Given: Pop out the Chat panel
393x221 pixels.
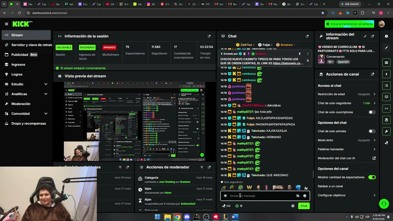Looking at the screenshot, I should [x=307, y=36].
